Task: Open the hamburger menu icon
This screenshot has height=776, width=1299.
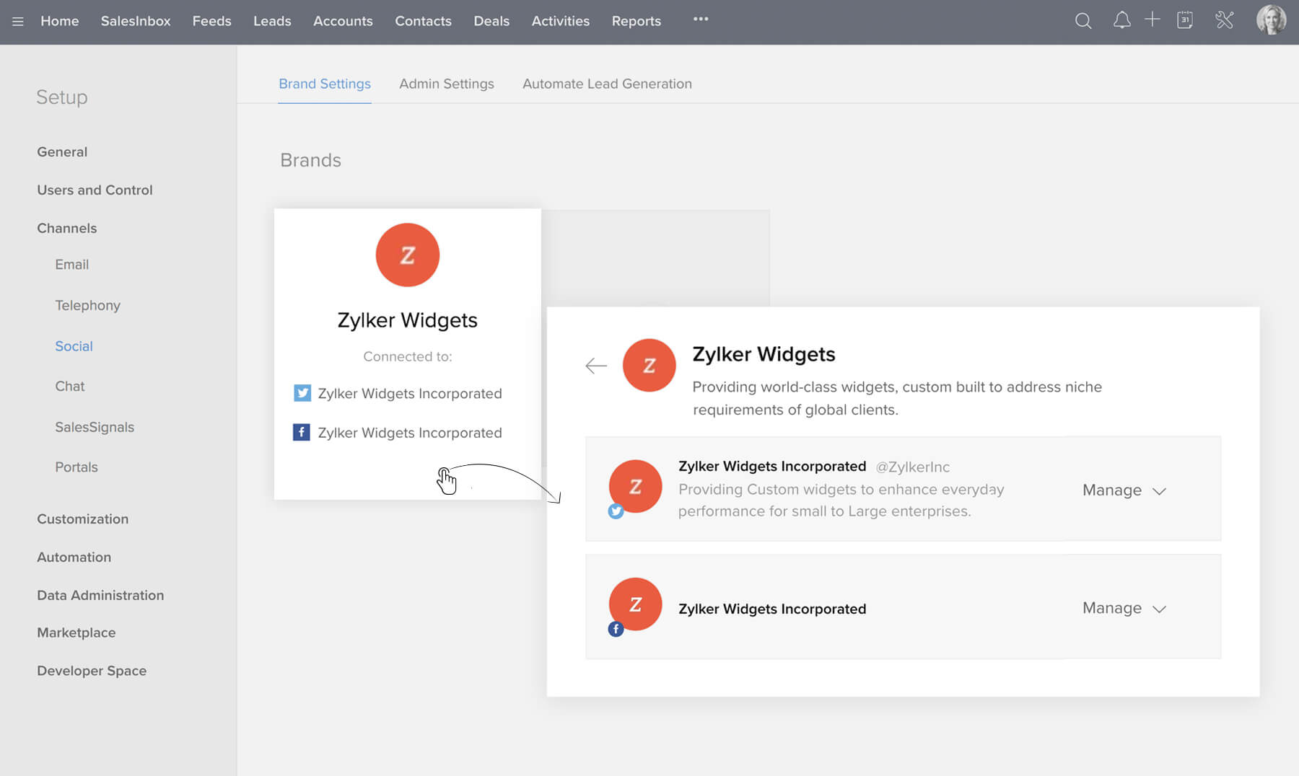Action: coord(18,22)
